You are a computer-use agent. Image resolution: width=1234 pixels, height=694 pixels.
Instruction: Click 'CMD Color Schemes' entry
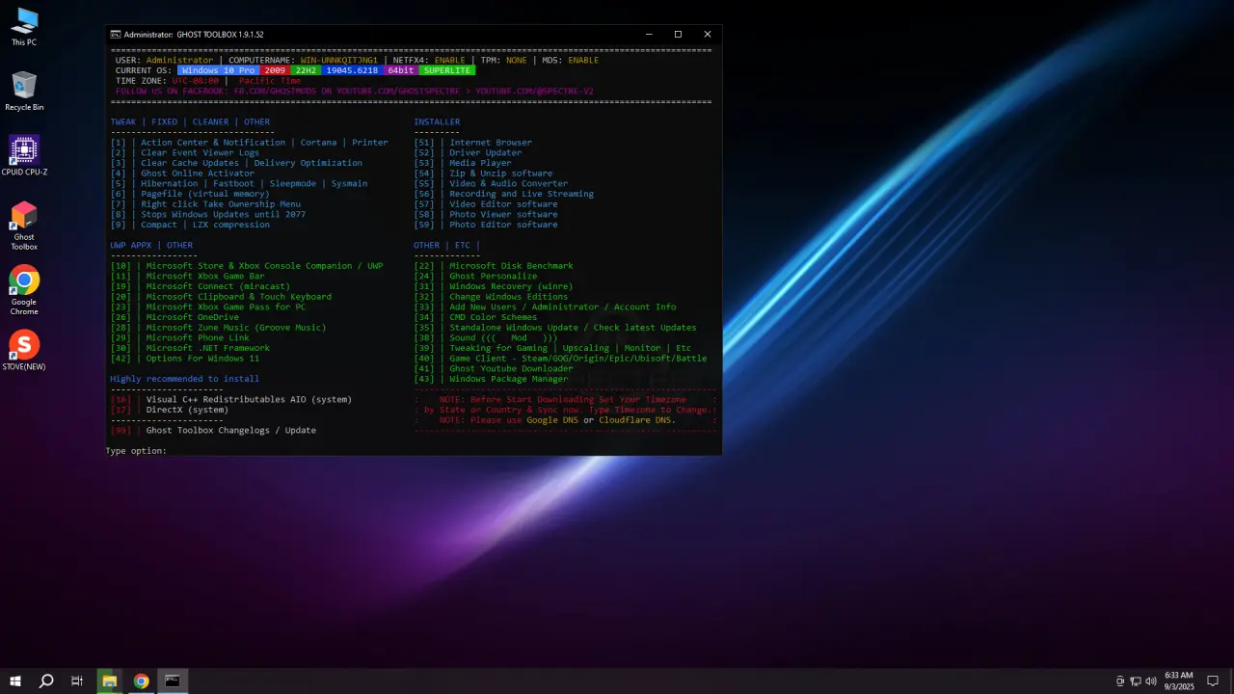[475, 317]
